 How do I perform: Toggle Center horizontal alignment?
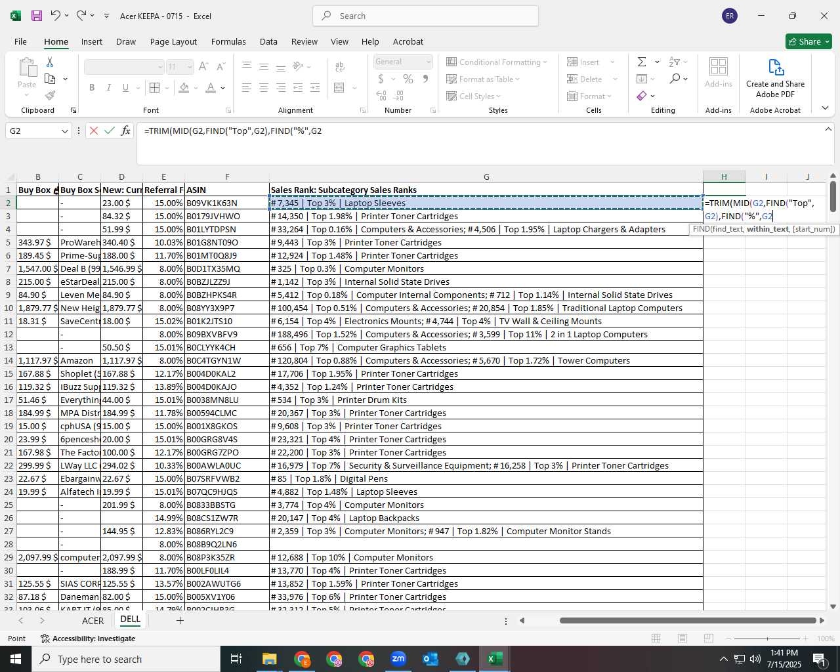pos(264,87)
